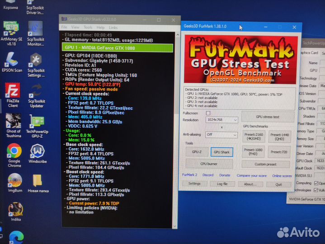Click the Compare your score link
This screenshot has height=244, width=325.
pos(252,175)
